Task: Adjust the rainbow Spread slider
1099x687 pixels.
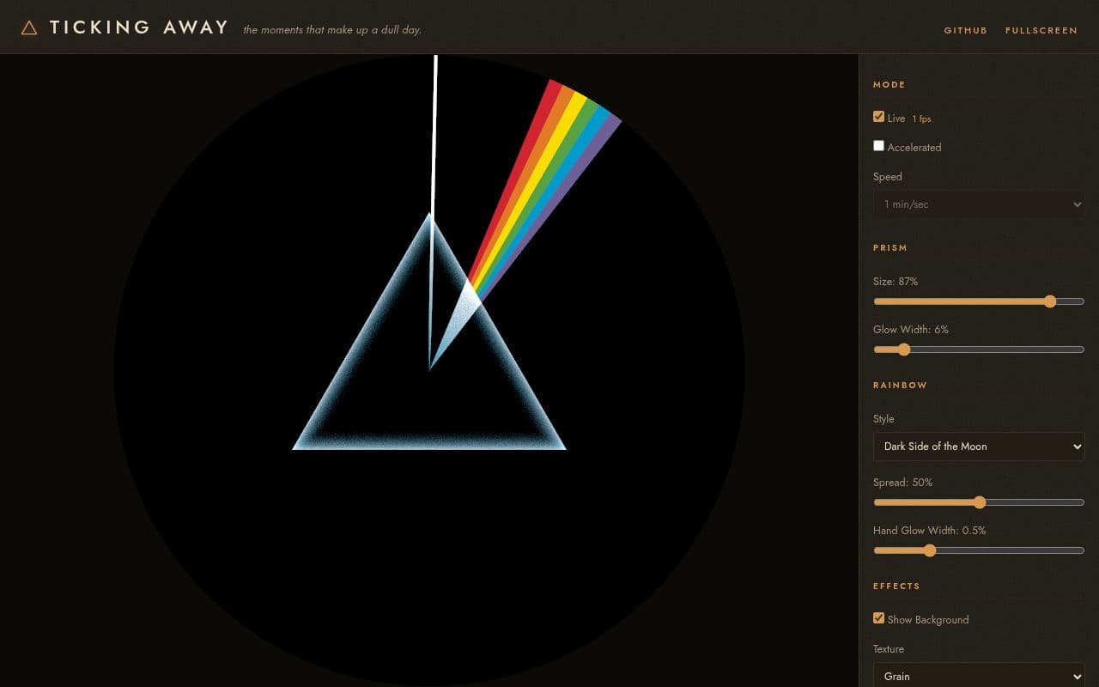Action: 979,502
